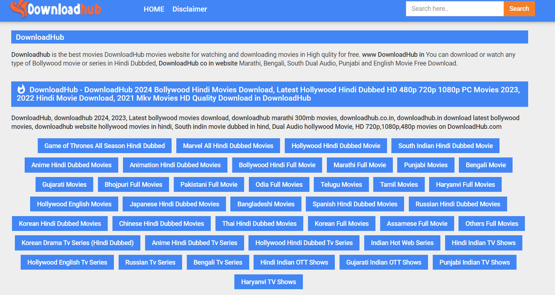Click Hindi Indian OTT Shows

(x=294, y=262)
